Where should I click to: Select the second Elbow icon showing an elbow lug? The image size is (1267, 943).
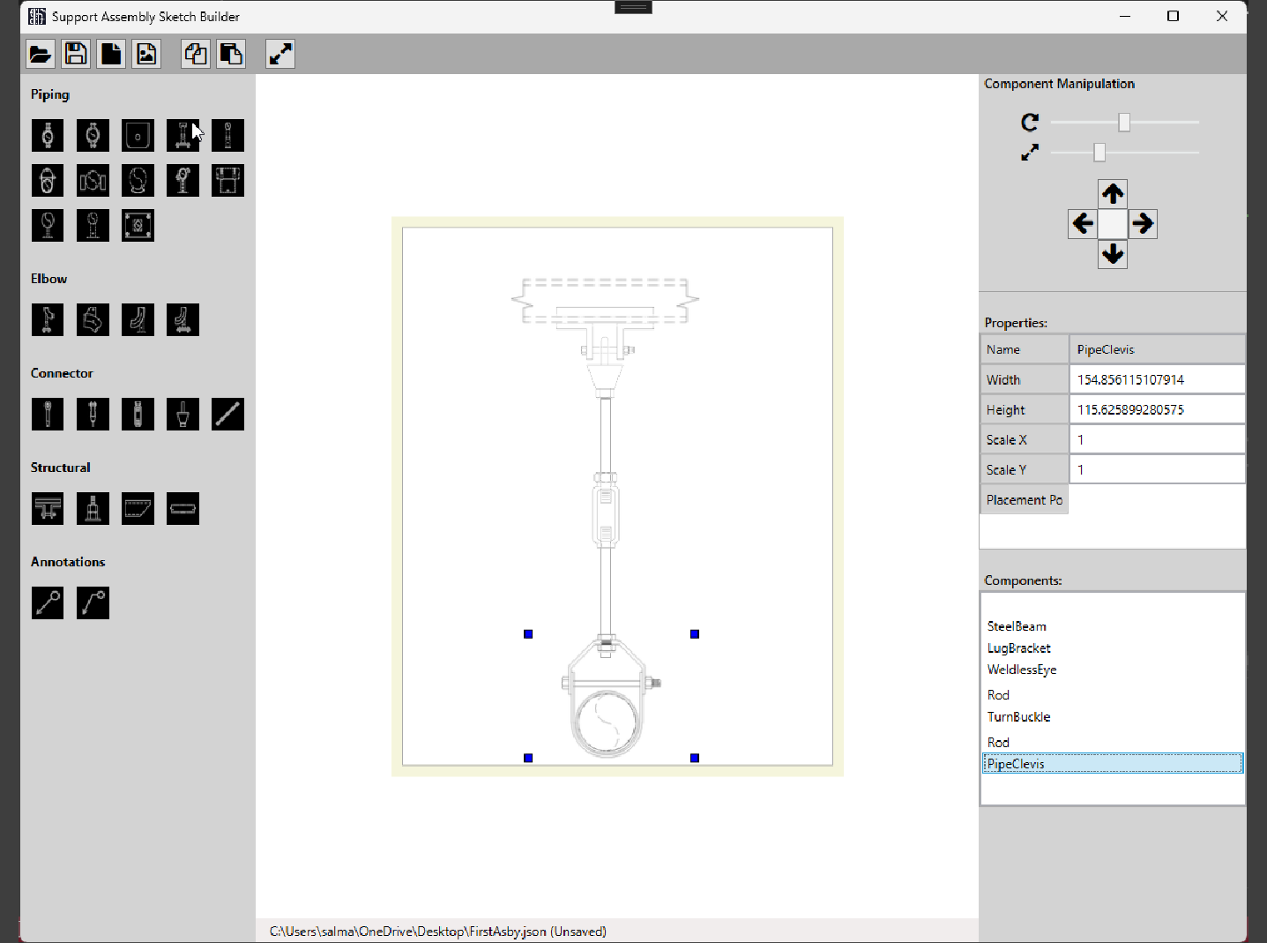click(93, 320)
